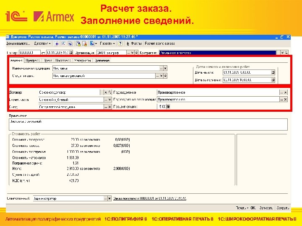
Task: Clear the Подразделение field with X icon
Action: [286, 92]
